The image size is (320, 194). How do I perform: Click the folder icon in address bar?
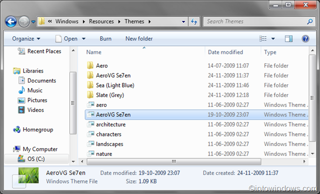[41, 21]
